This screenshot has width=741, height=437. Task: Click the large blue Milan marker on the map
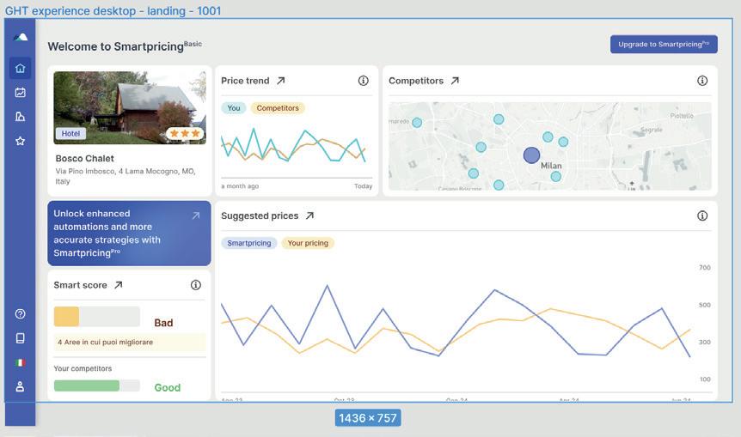(x=531, y=155)
